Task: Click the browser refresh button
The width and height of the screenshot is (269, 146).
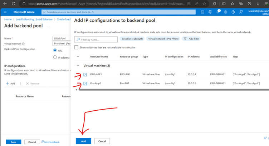Action: (x=14, y=4)
